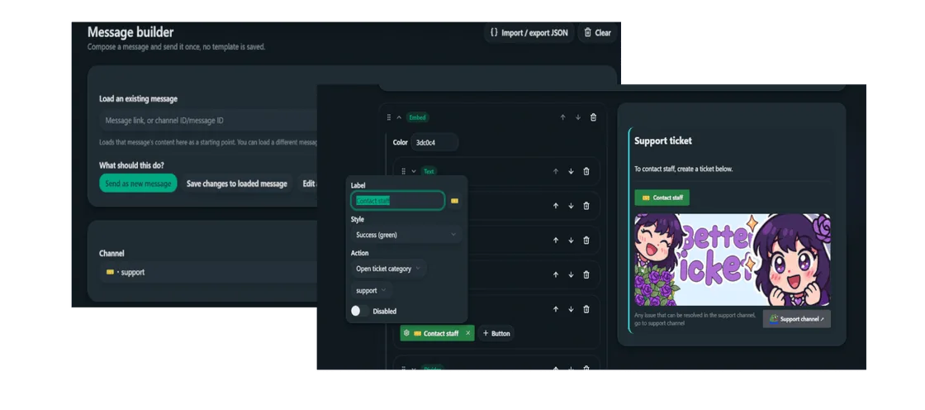Delete the row directly below Text
Image resolution: width=925 pixels, height=410 pixels.
tap(586, 206)
